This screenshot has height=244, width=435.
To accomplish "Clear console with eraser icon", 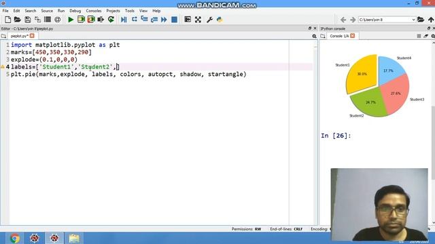I will point(426,36).
